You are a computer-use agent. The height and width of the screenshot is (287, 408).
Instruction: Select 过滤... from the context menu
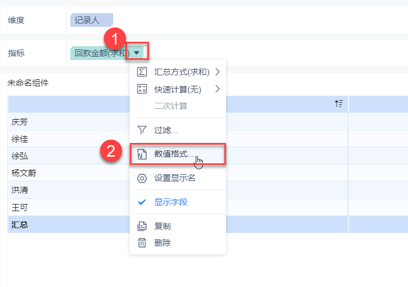166,130
